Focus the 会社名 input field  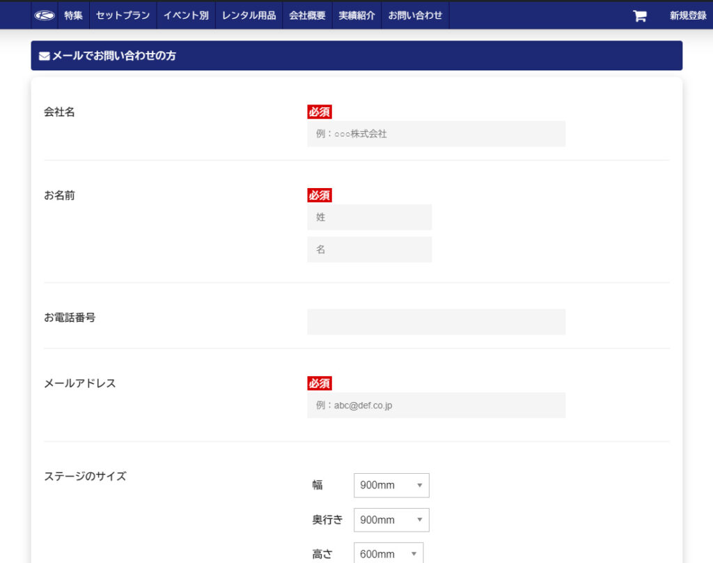(x=436, y=134)
